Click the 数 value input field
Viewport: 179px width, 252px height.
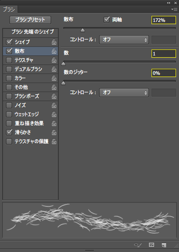[x=164, y=53]
